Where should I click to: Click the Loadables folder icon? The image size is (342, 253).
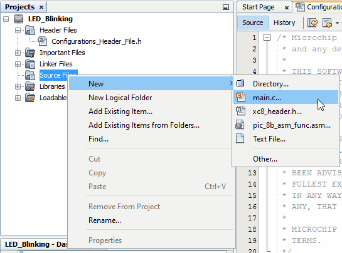click(x=30, y=98)
